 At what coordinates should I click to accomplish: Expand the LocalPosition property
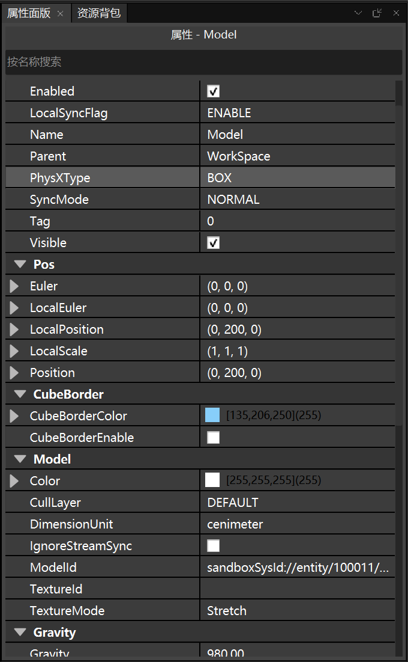(14, 329)
